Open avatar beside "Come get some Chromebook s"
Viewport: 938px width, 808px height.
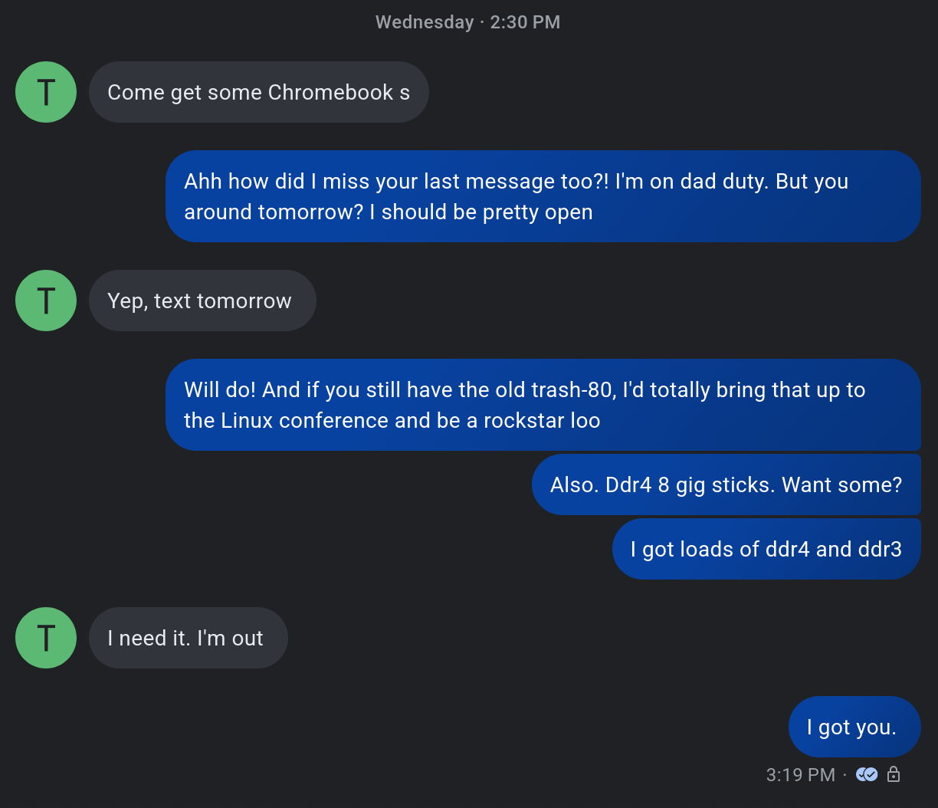coord(46,92)
